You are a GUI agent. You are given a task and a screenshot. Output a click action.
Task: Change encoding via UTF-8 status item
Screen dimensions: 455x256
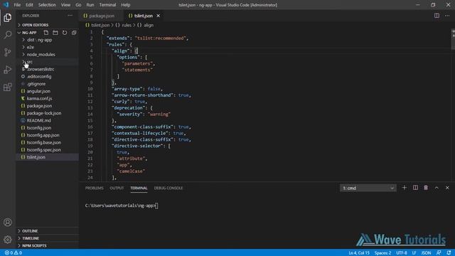402,253
